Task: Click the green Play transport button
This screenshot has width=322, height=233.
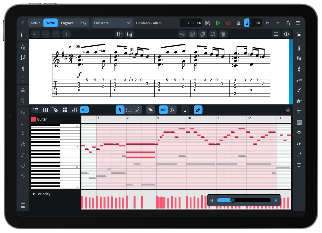Action: pyautogui.click(x=218, y=23)
